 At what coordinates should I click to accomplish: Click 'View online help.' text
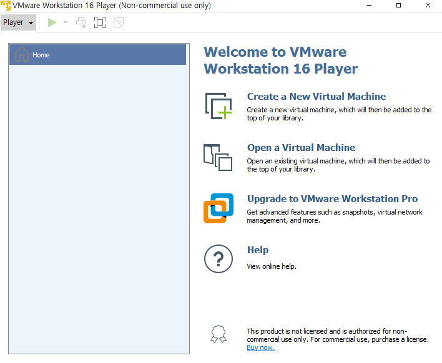click(x=272, y=266)
